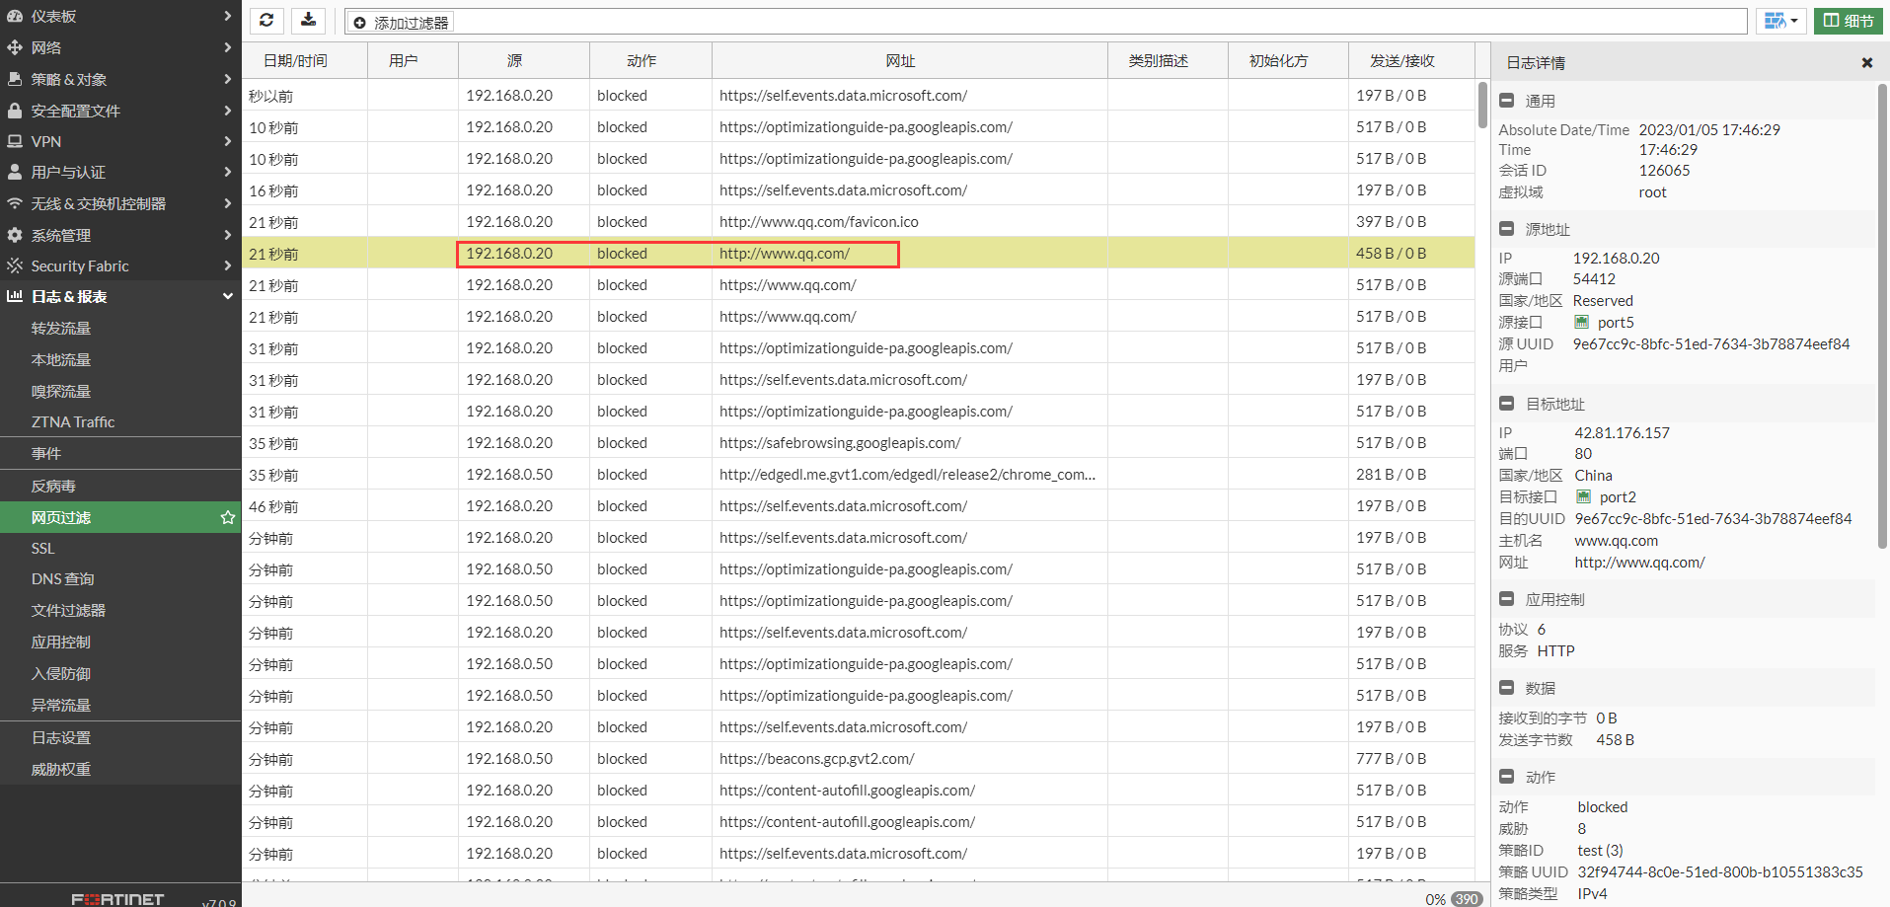Viewport: 1890px width, 907px height.
Task: Collapse the 目标地址 section
Action: pyautogui.click(x=1506, y=404)
